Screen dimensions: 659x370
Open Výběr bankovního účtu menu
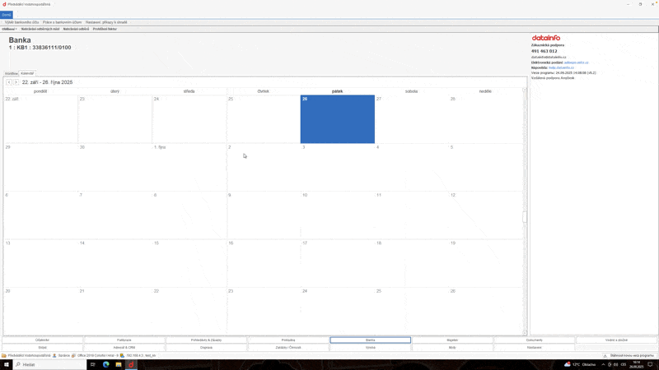pyautogui.click(x=21, y=22)
